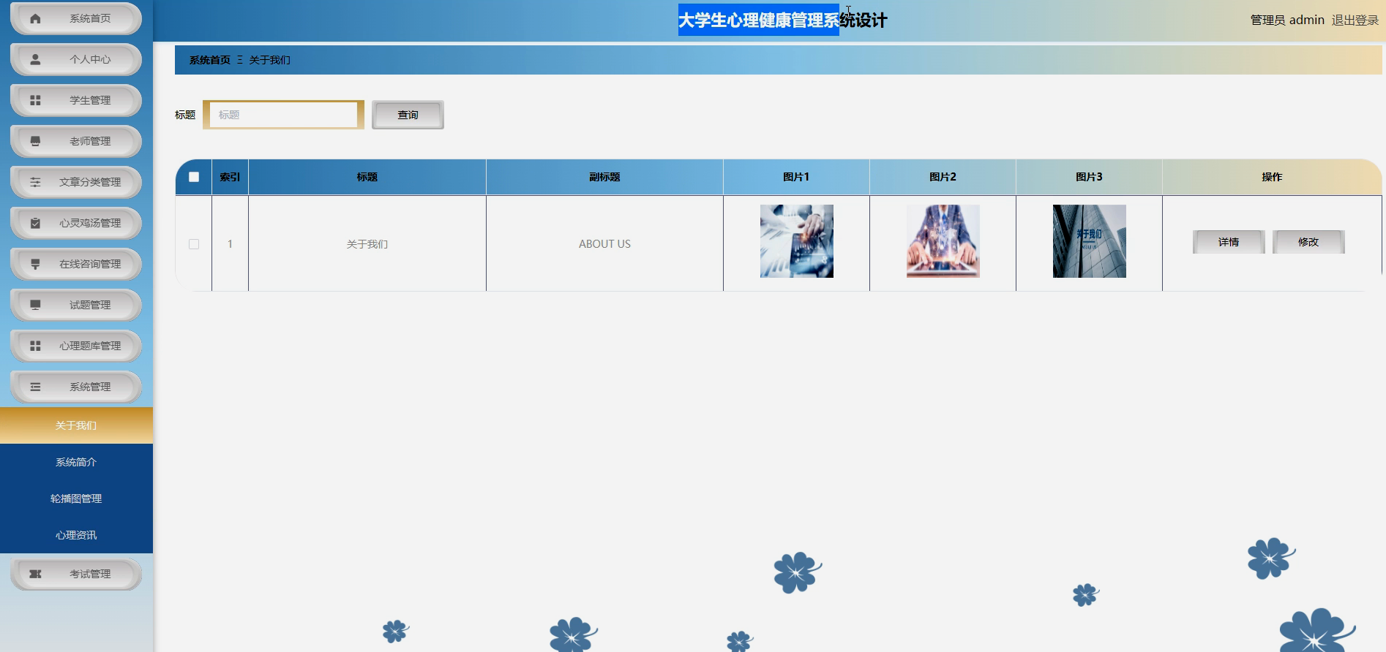Click the clipboard icon beside 心灵鸡汤管理

(35, 223)
